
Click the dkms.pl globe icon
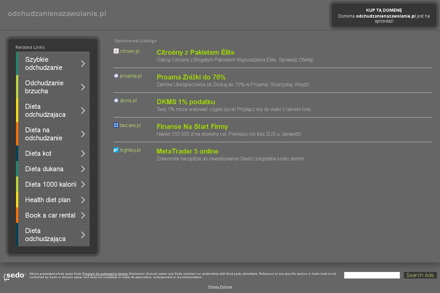coord(116,100)
